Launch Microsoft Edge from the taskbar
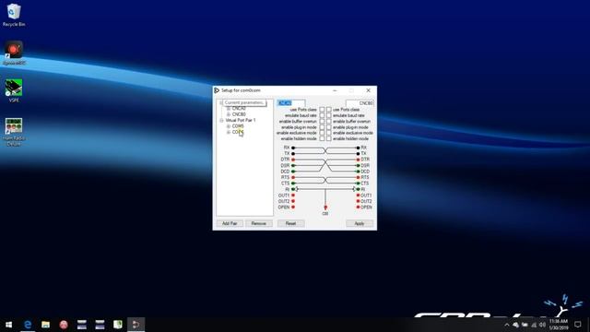The image size is (590, 332). pyautogui.click(x=28, y=325)
